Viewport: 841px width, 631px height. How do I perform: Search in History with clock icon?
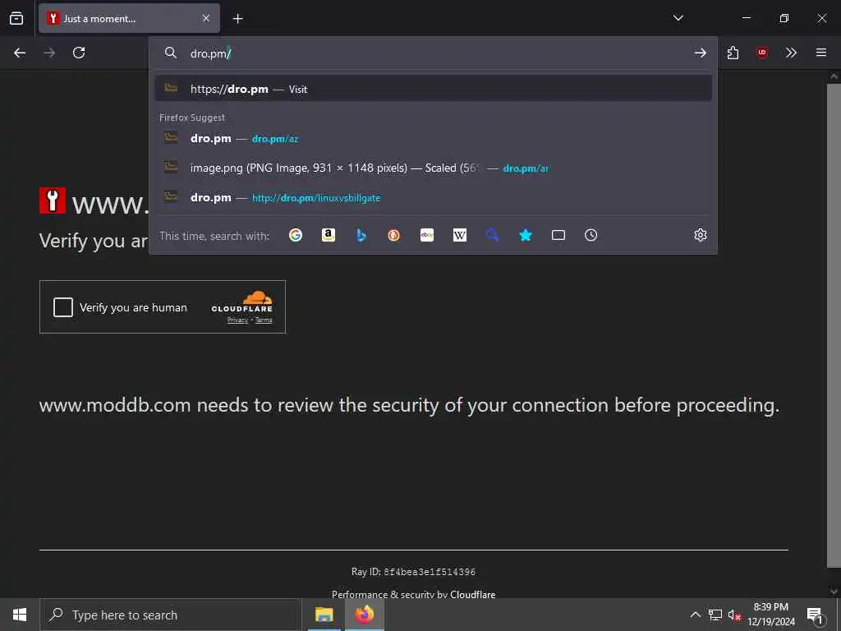click(591, 235)
